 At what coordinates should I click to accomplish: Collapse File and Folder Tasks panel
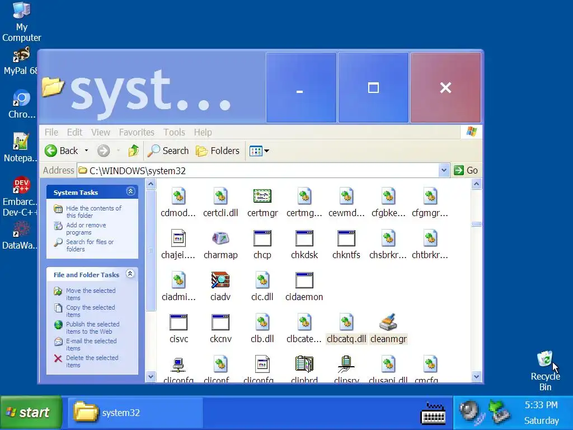point(130,274)
